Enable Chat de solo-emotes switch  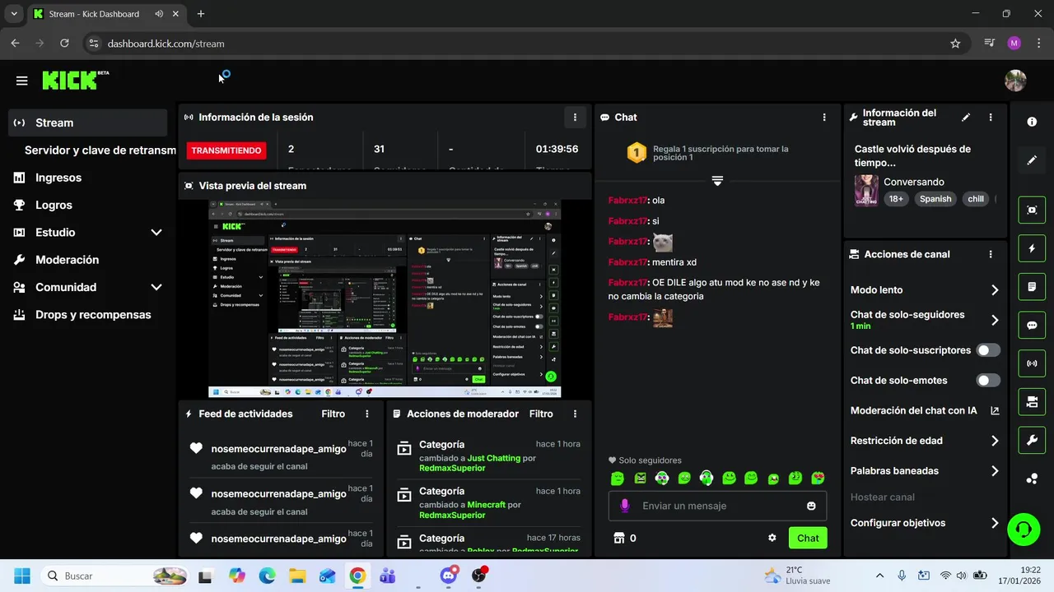pos(988,381)
